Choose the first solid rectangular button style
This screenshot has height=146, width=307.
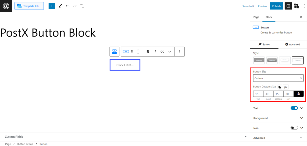pos(259,60)
